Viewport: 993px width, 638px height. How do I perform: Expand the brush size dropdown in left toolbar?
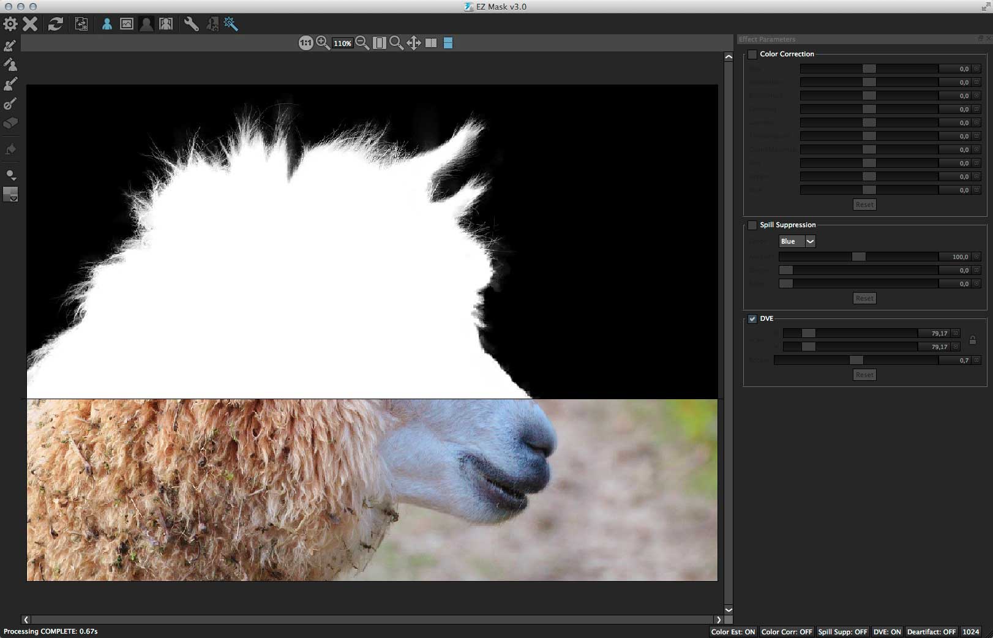point(11,175)
